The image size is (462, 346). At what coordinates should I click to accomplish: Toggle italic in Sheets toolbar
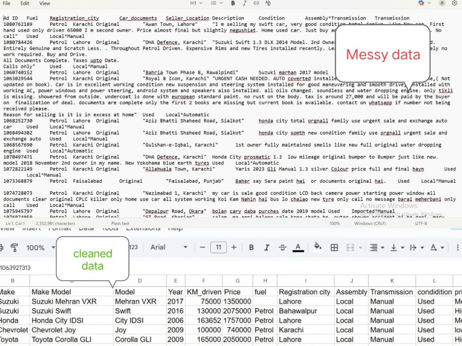tap(267, 247)
